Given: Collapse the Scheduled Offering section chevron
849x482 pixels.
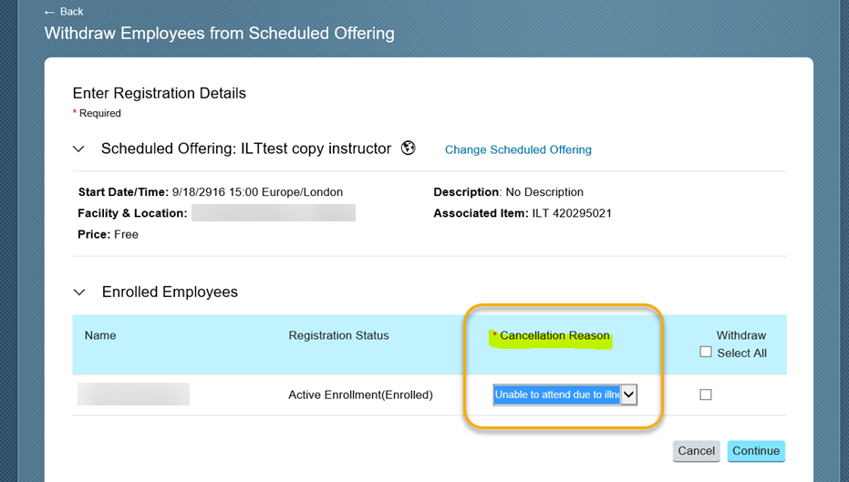Looking at the screenshot, I should tap(79, 149).
